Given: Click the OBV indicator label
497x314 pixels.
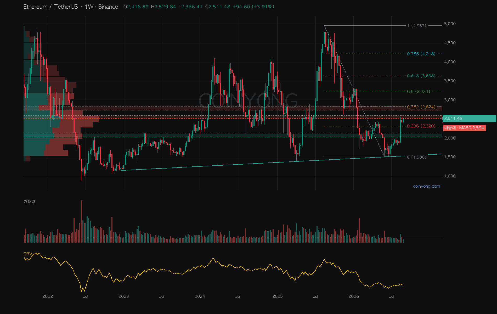Looking at the screenshot, I should [x=27, y=254].
